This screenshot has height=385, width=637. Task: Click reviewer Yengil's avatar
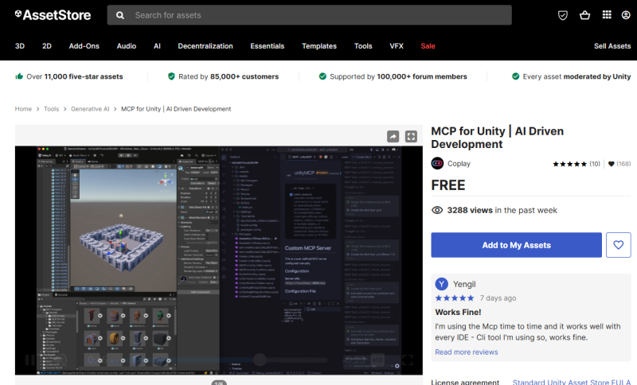pyautogui.click(x=442, y=284)
